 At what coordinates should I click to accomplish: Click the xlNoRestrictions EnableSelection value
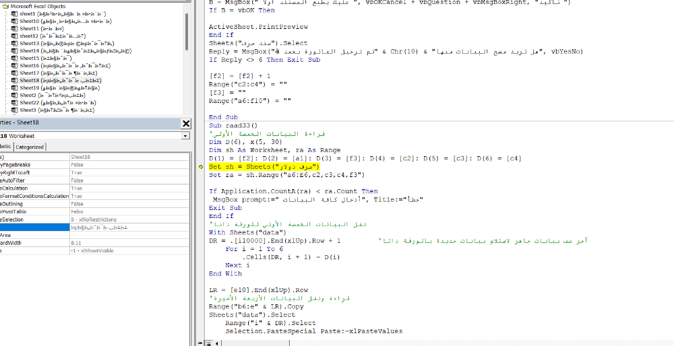point(93,219)
